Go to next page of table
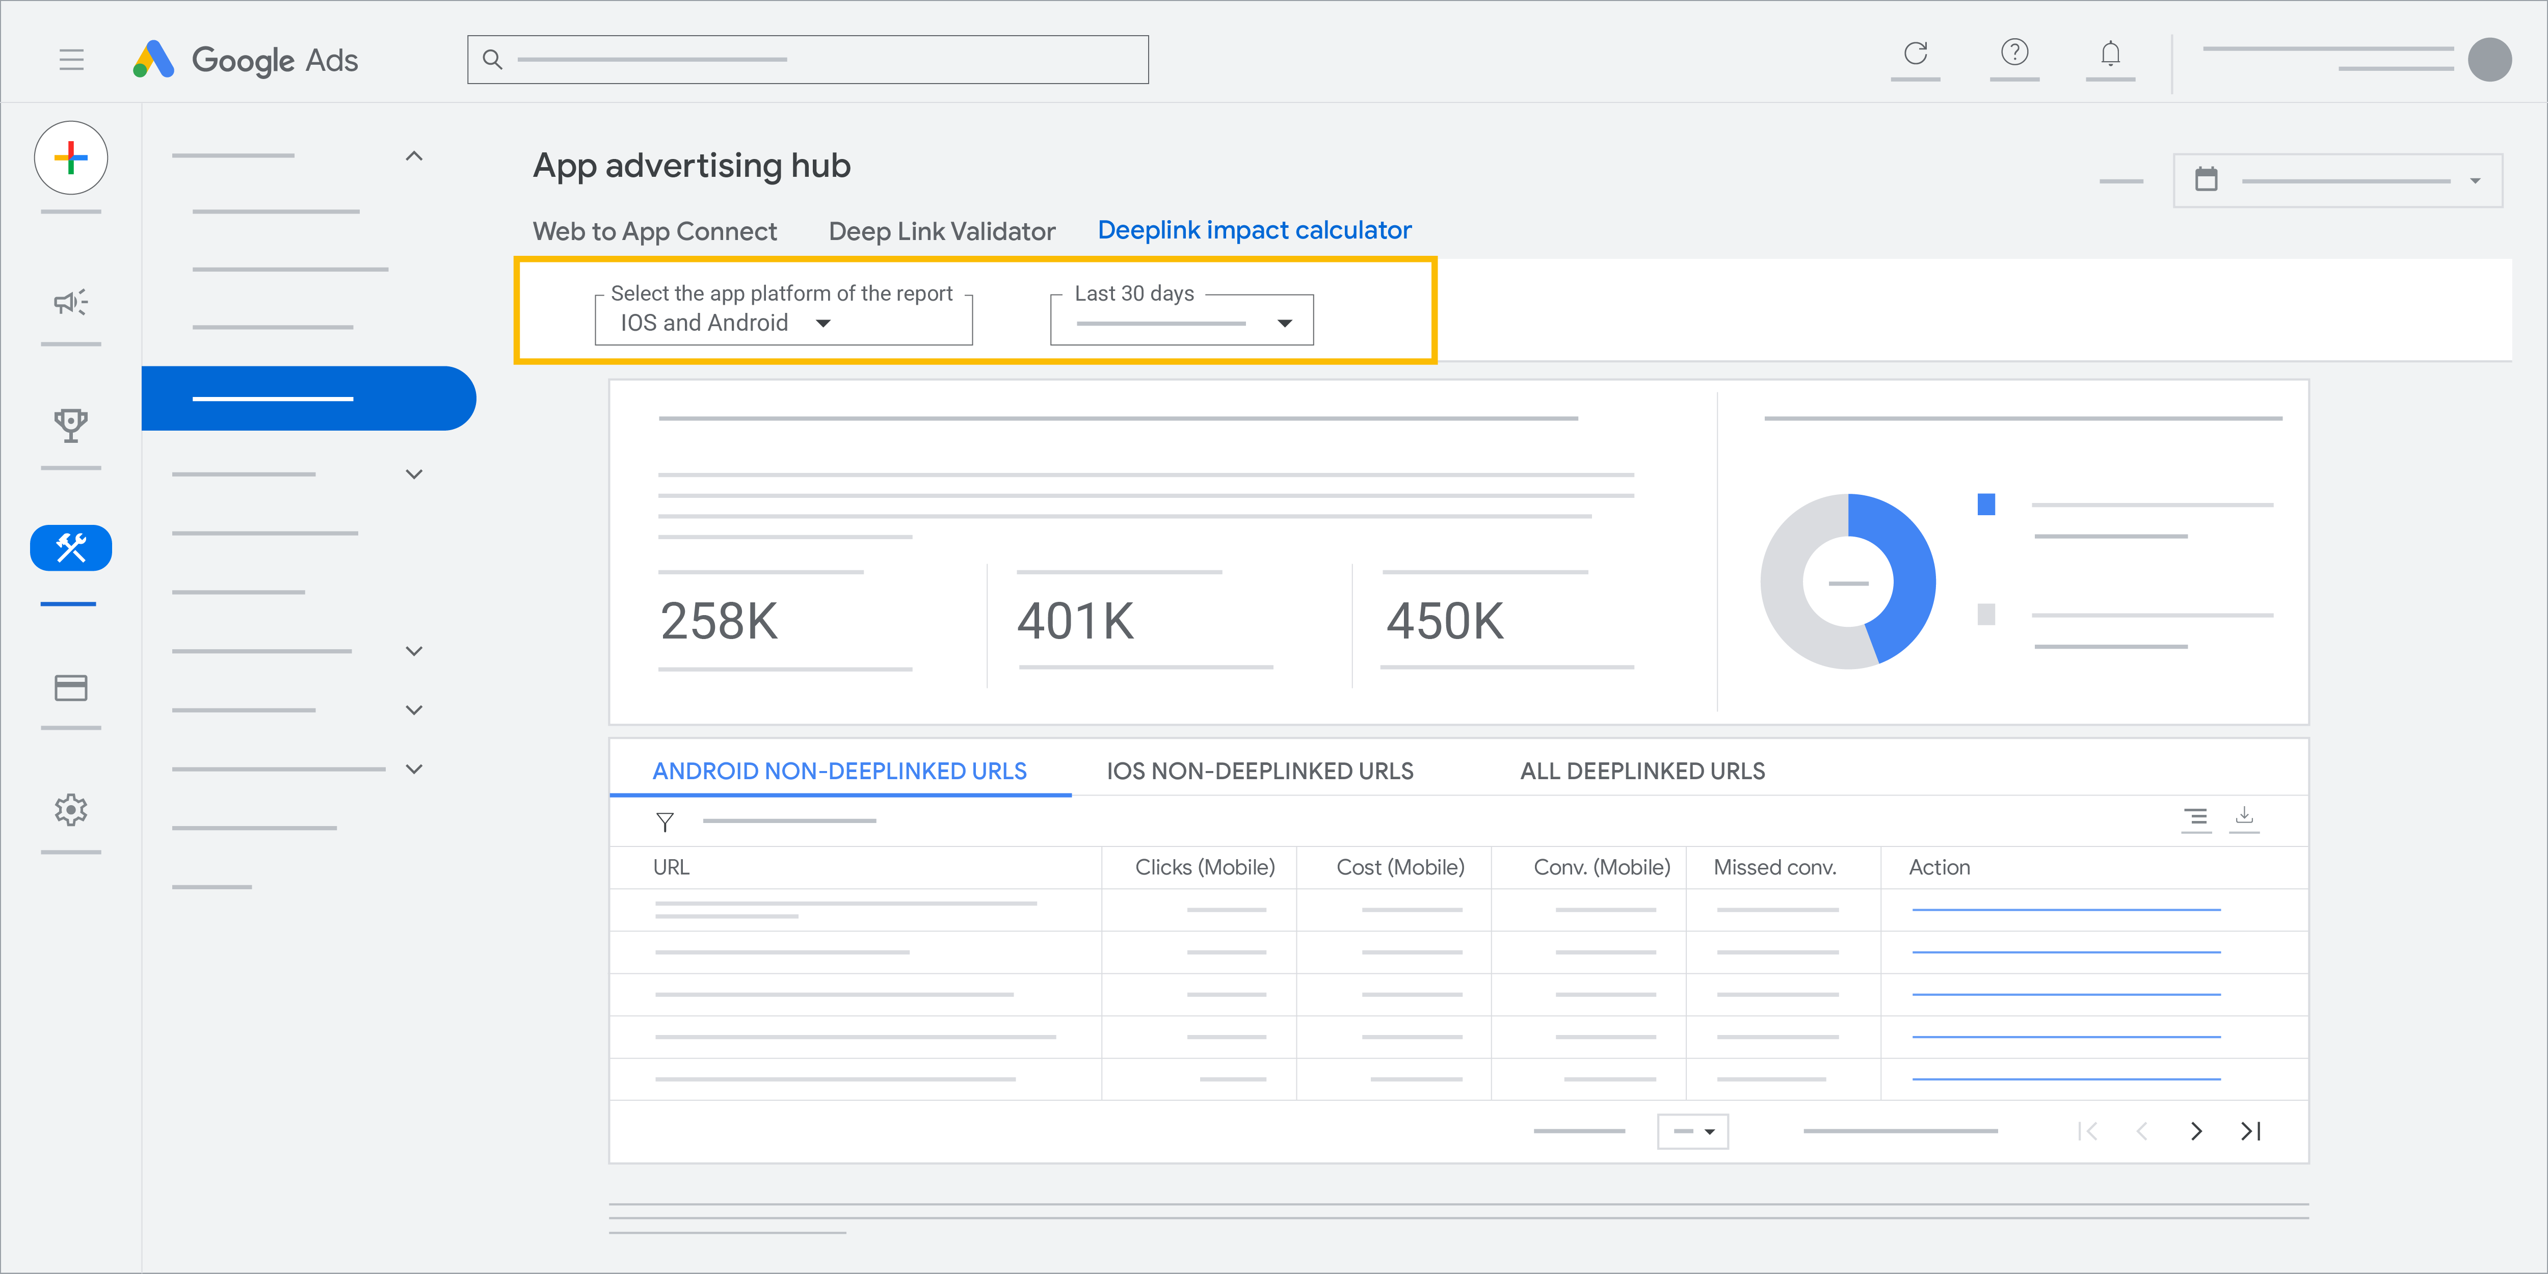This screenshot has width=2548, height=1274. click(x=2196, y=1131)
